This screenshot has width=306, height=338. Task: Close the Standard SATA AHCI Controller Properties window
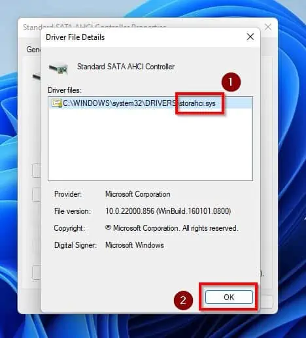pyautogui.click(x=268, y=27)
